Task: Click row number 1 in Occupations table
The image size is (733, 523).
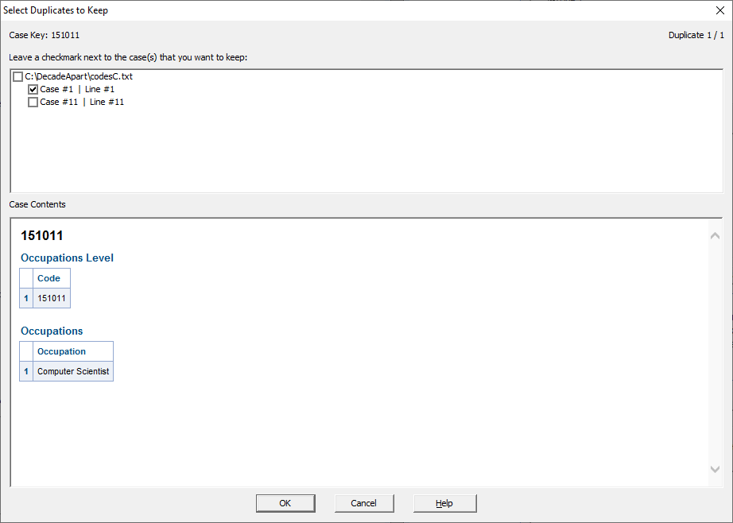Action: 25,371
